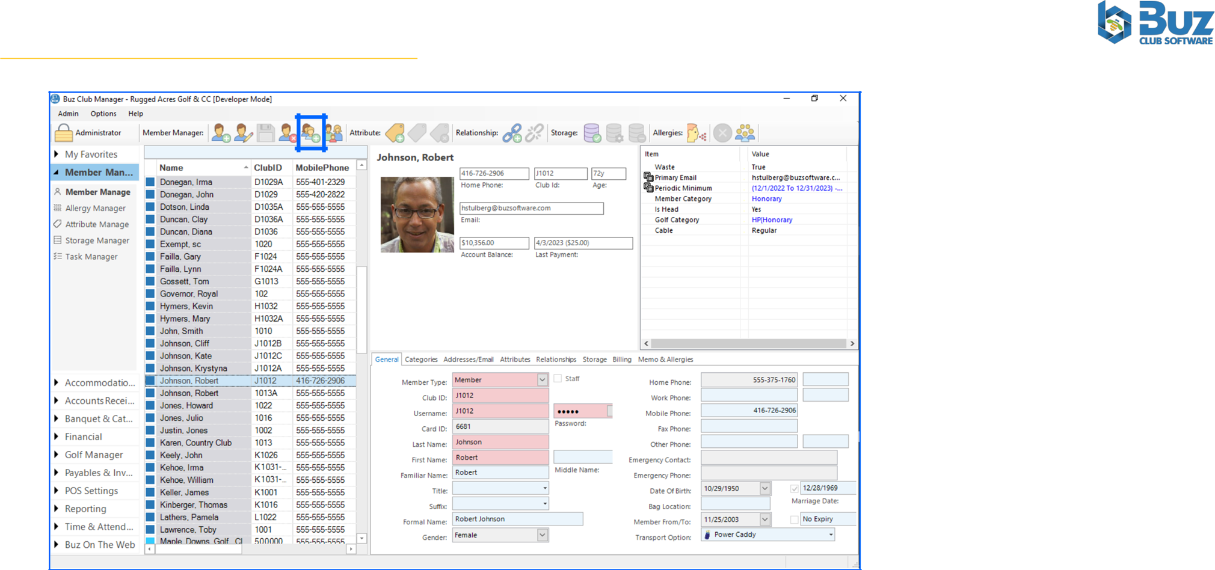Tick the Staff checkbox
Screen dimensions: 1215x570
tap(558, 379)
